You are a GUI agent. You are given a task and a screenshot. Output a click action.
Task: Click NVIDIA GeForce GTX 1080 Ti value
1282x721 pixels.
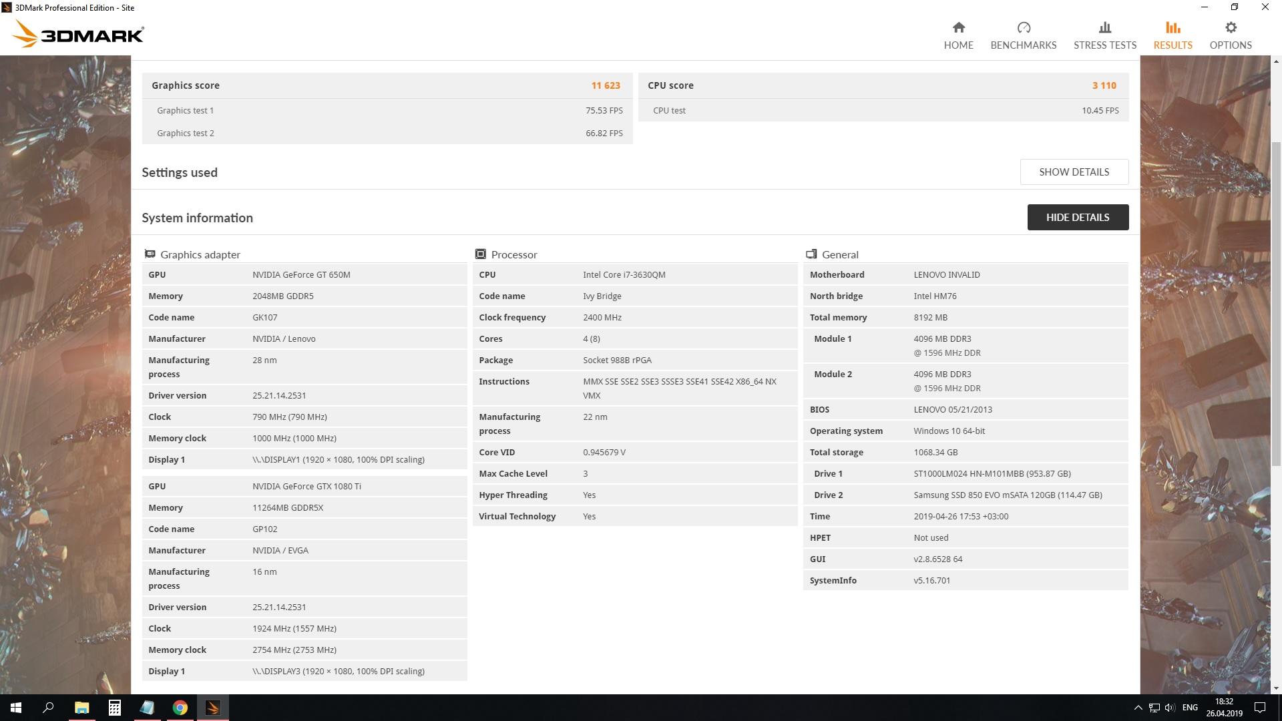[306, 486]
